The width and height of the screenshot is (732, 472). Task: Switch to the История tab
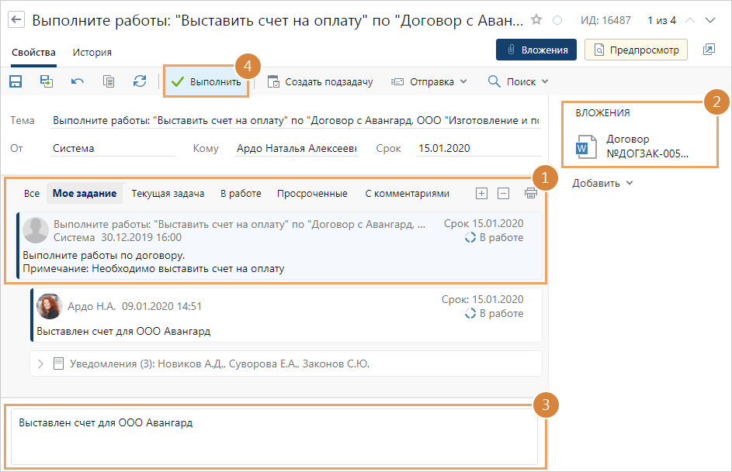point(92,53)
